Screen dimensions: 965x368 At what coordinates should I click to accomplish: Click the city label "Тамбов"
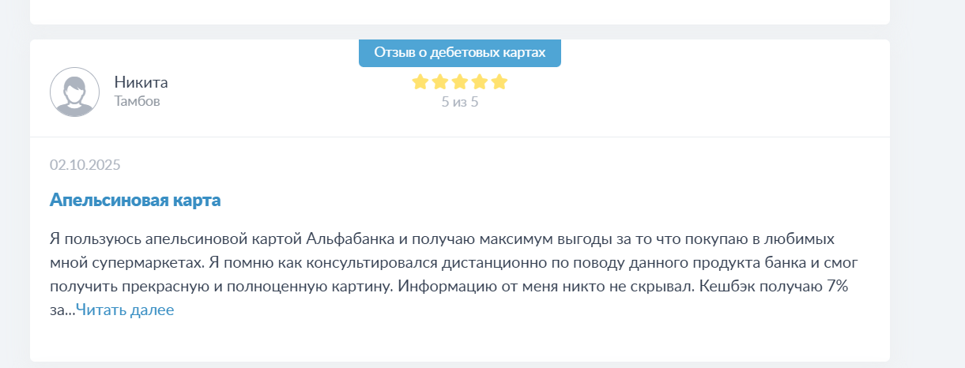137,101
